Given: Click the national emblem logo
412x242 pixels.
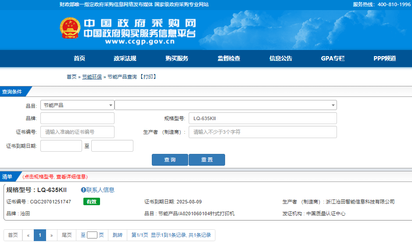Looking at the screenshot, I should point(70,29).
